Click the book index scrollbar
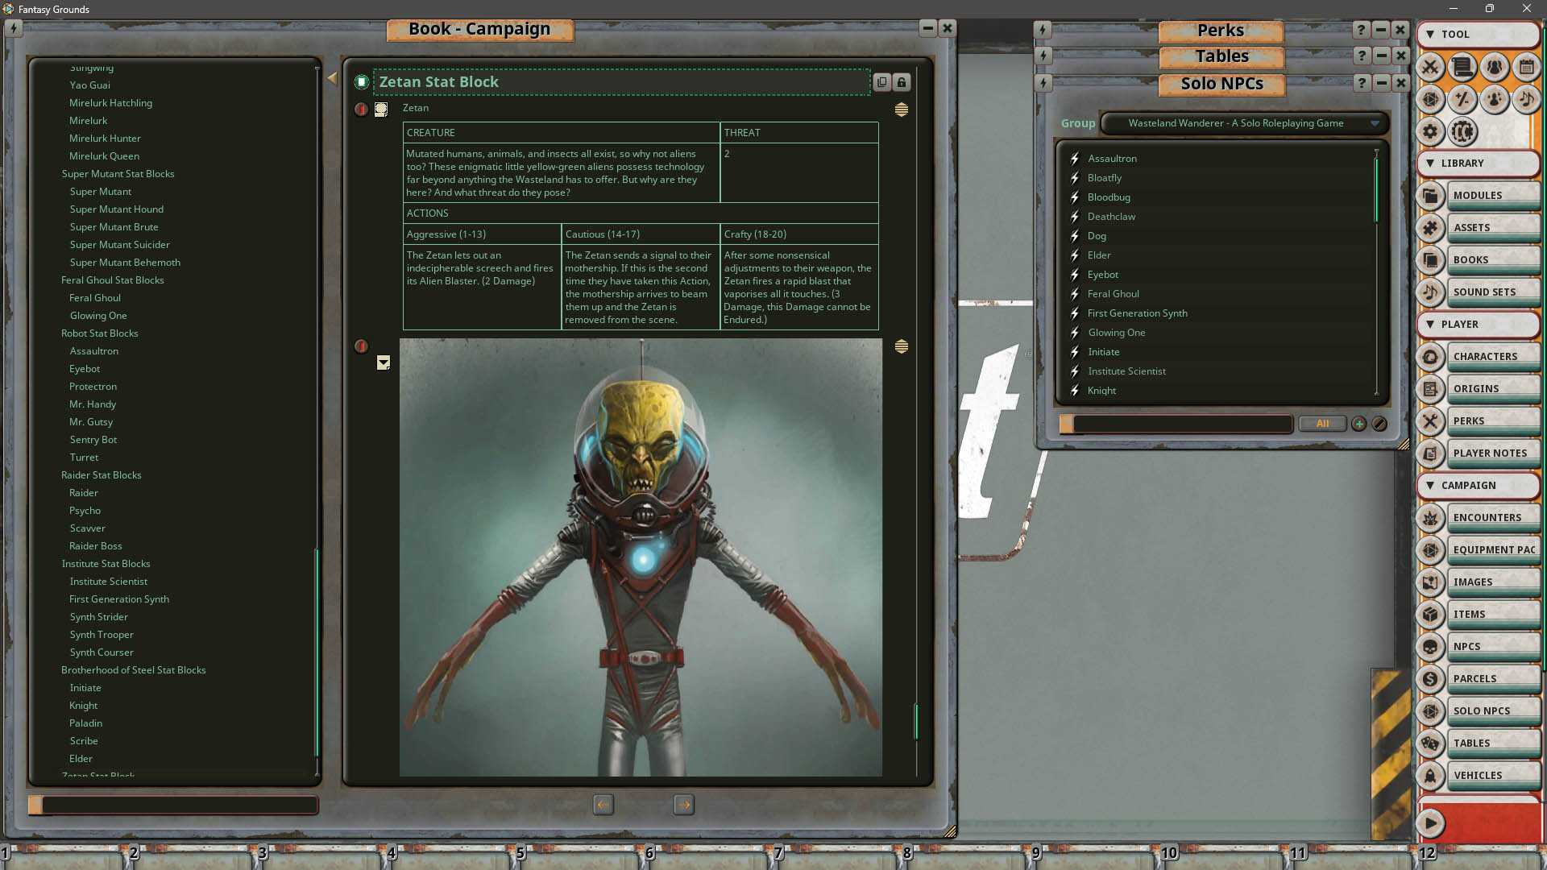Image resolution: width=1547 pixels, height=870 pixels. (317, 652)
